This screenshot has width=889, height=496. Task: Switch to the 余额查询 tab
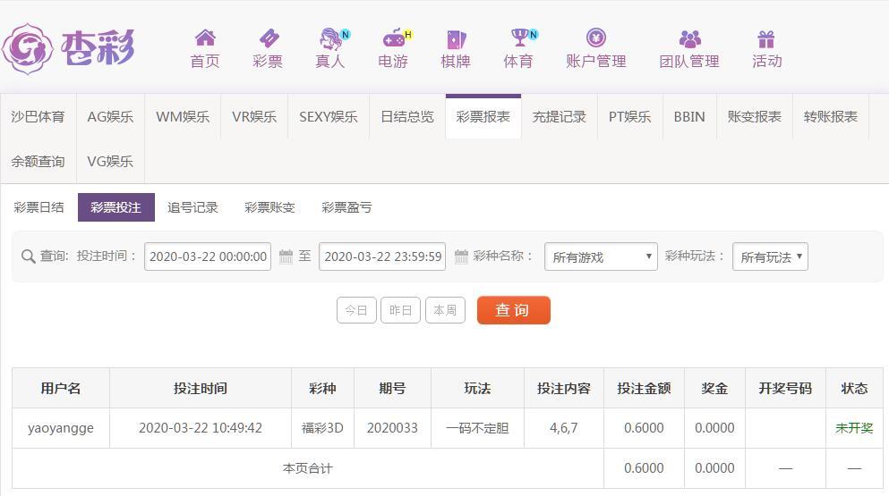[38, 162]
